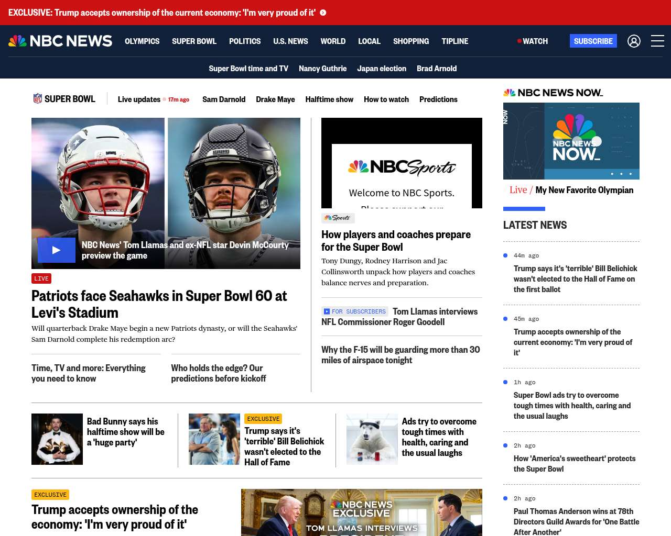Open the Politics menu section
Viewport: 671px width, 536px height.
tap(244, 41)
